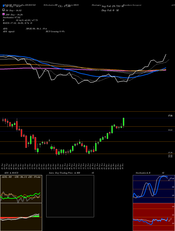Click the 'MACD: 17.12, 16.38, 0.74 D' line
The image size is (175, 231).
(17, 23)
